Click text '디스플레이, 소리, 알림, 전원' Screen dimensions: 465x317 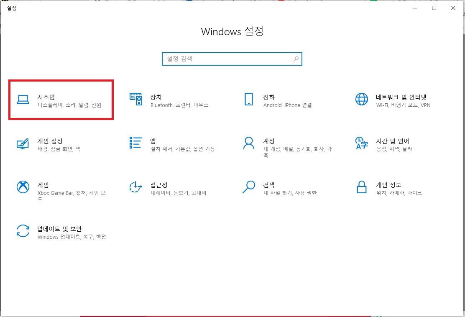69,105
